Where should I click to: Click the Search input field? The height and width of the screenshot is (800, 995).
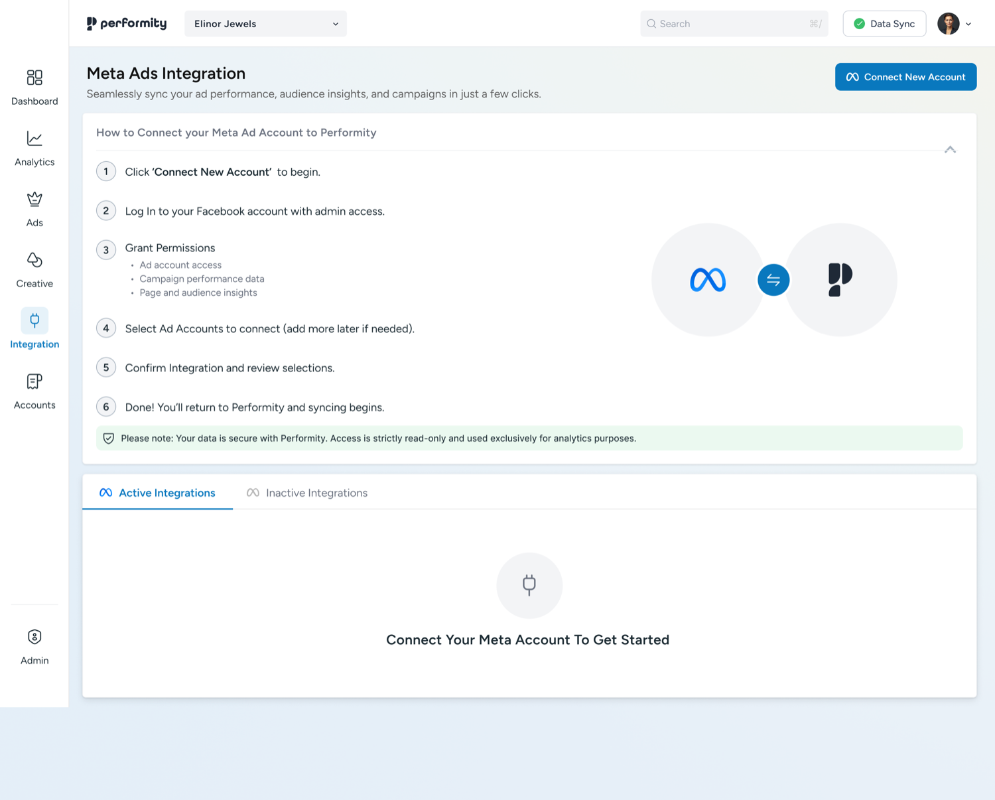[734, 24]
